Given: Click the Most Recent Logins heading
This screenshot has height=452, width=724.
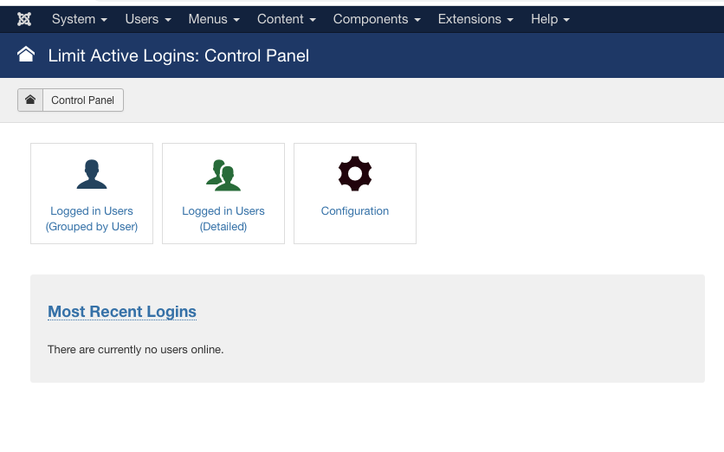Looking at the screenshot, I should pyautogui.click(x=122, y=312).
